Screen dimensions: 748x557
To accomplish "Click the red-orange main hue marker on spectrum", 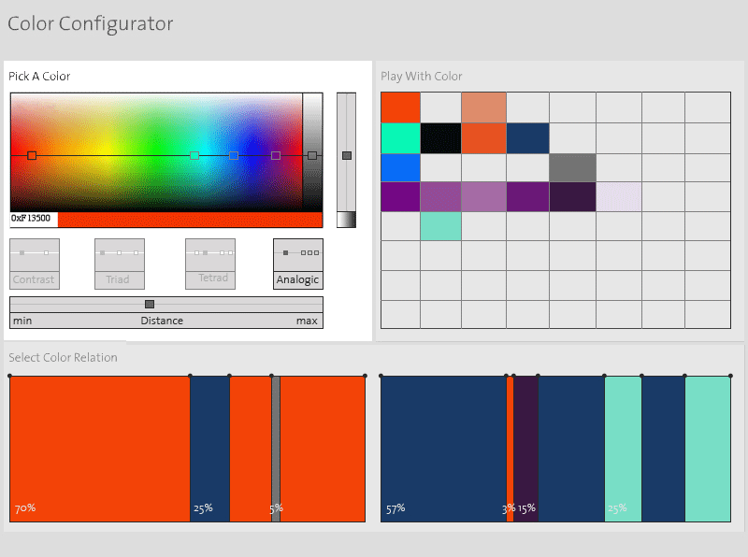I will coord(32,155).
